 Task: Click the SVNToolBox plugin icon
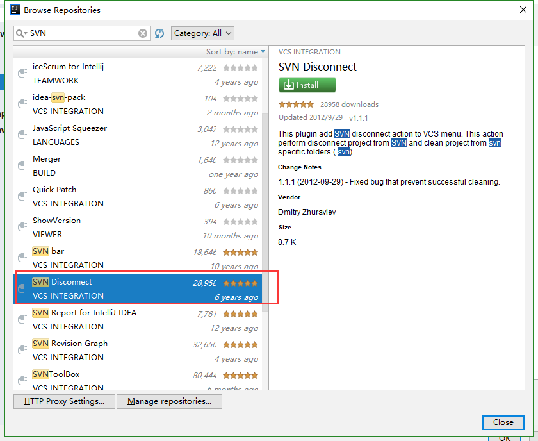coord(21,379)
